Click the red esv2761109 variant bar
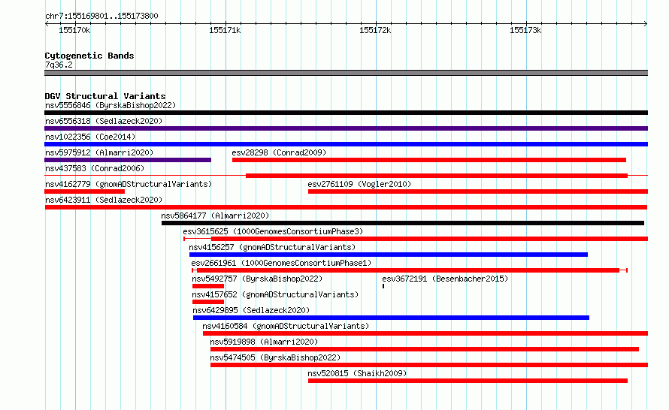The height and width of the screenshot is (410, 669). [478, 191]
